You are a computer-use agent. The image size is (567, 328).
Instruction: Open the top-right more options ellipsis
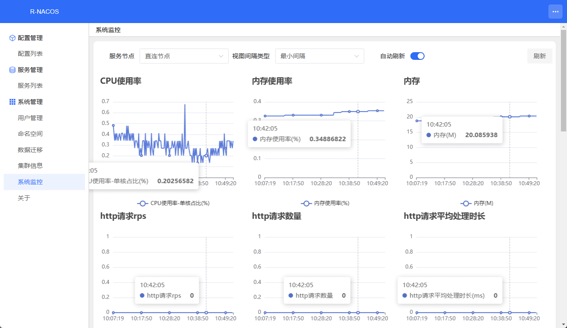[x=555, y=12]
